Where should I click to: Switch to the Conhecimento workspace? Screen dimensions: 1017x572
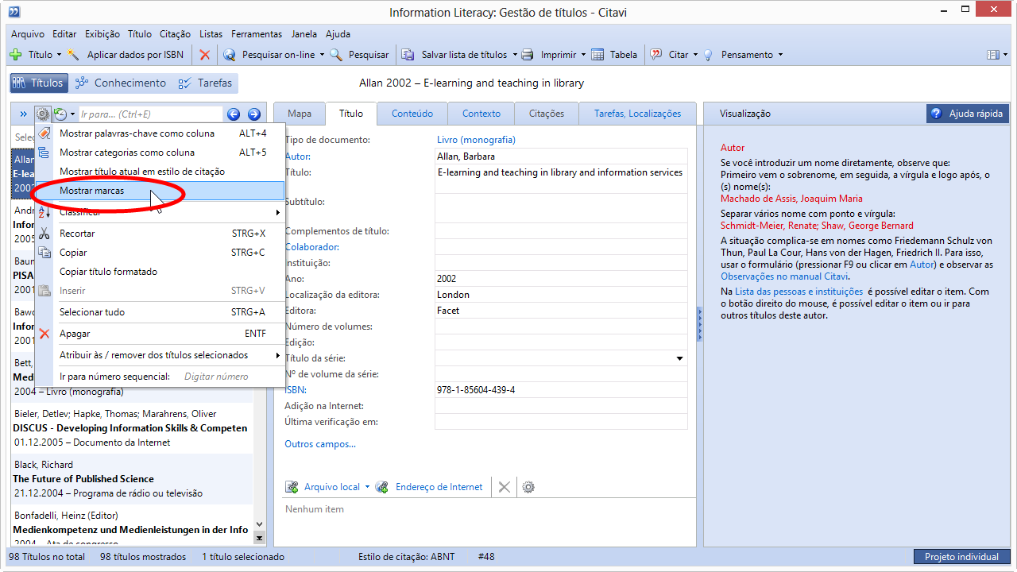point(120,83)
